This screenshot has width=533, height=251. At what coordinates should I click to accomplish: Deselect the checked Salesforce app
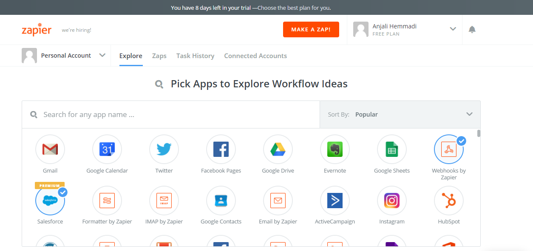click(50, 200)
